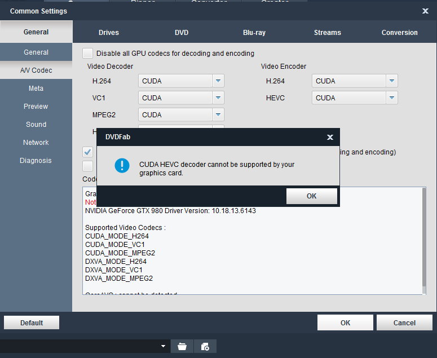Untick the checked box left of DVDFab dialog
Screen dimensions: 437x358
coord(88,152)
